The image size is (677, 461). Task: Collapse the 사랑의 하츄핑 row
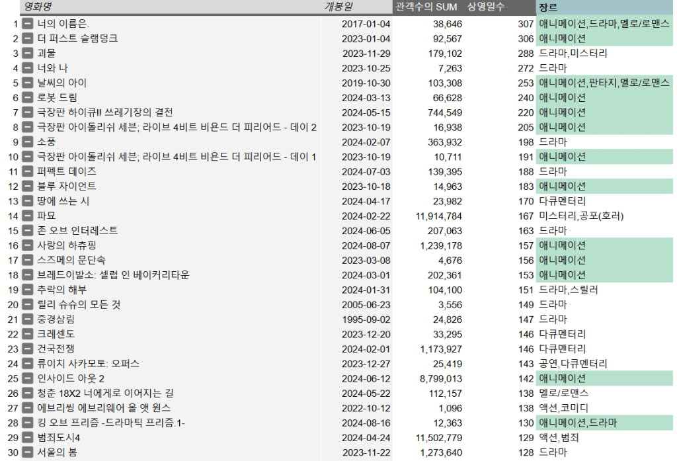point(27,245)
